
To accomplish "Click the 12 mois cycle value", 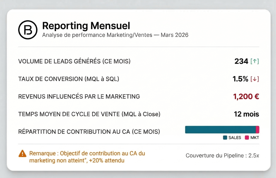I will (x=247, y=114).
